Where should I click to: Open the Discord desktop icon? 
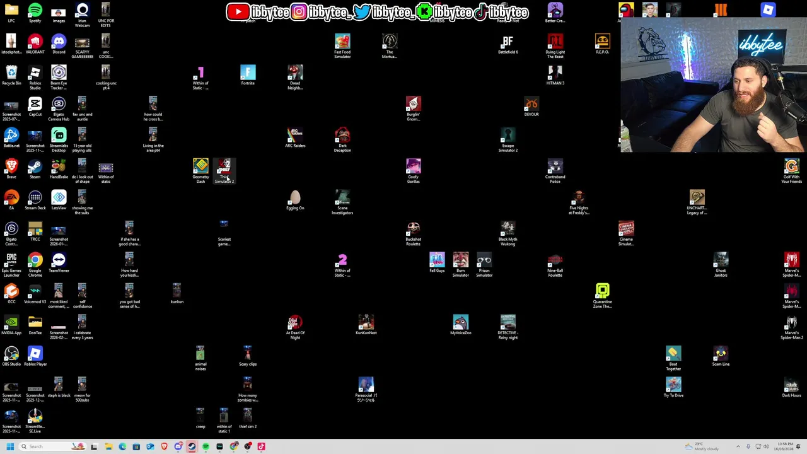pyautogui.click(x=59, y=45)
